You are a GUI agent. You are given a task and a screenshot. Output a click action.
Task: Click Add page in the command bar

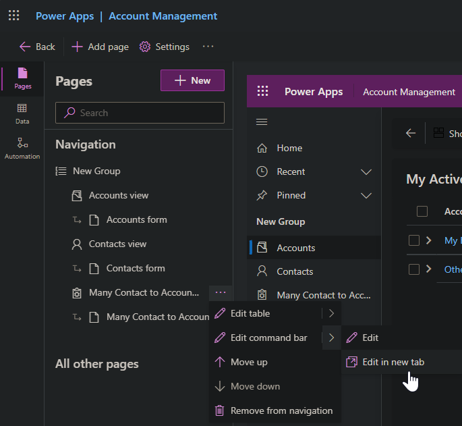click(100, 47)
